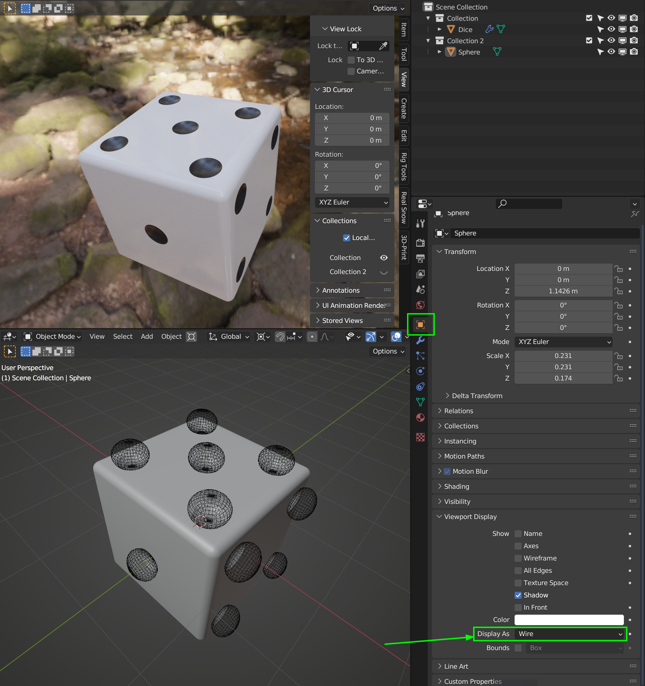Screen dimensions: 645x686
Task: Click the wrench modifier icon next to Dice
Action: click(488, 29)
